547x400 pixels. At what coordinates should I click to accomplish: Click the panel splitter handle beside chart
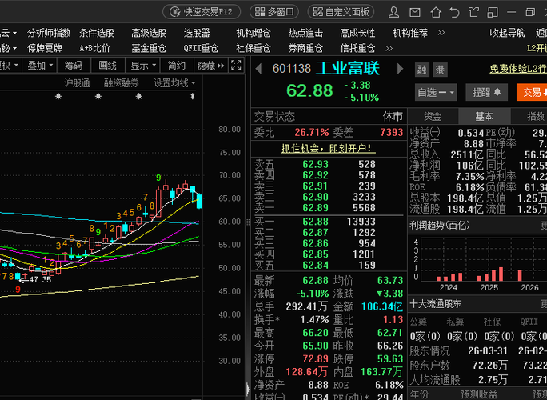coord(248,222)
